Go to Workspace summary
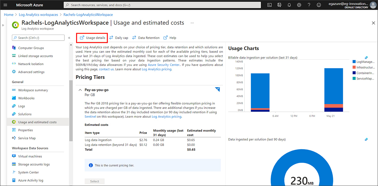 pos(33,90)
